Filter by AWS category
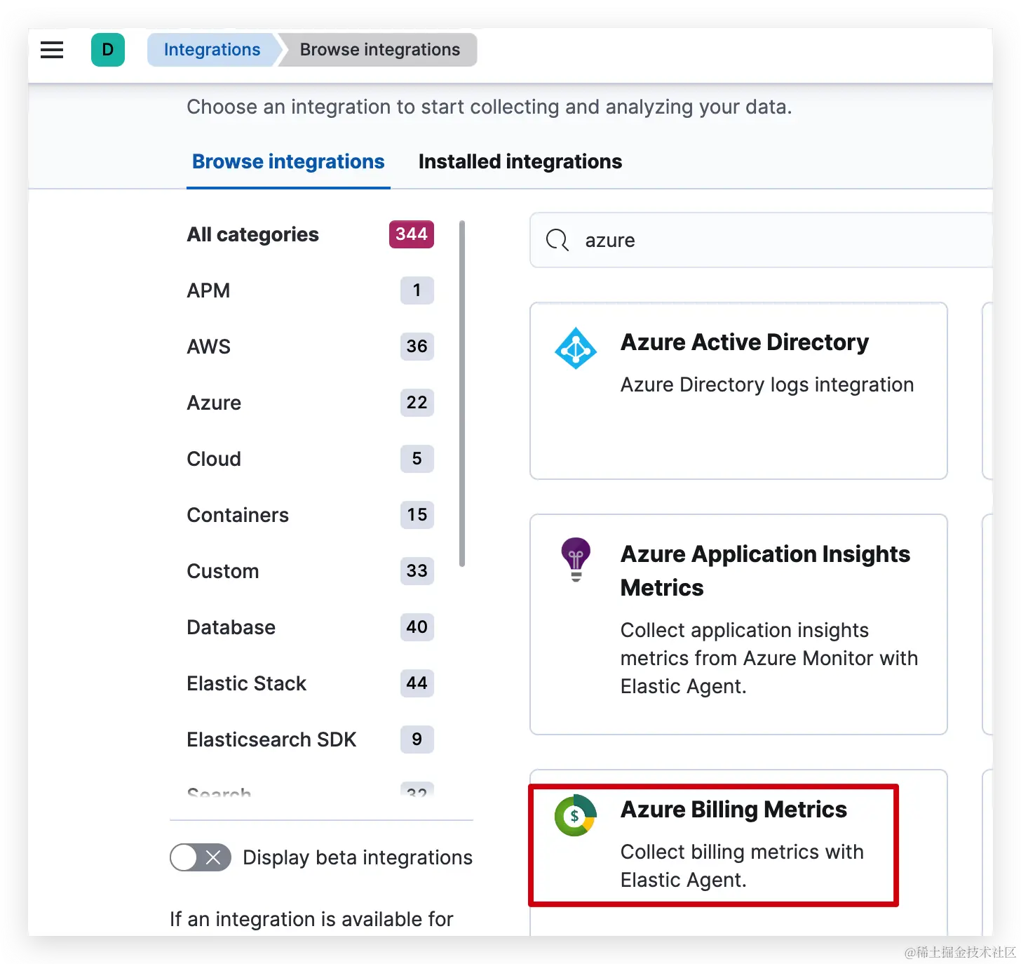The image size is (1021, 964). 310,347
